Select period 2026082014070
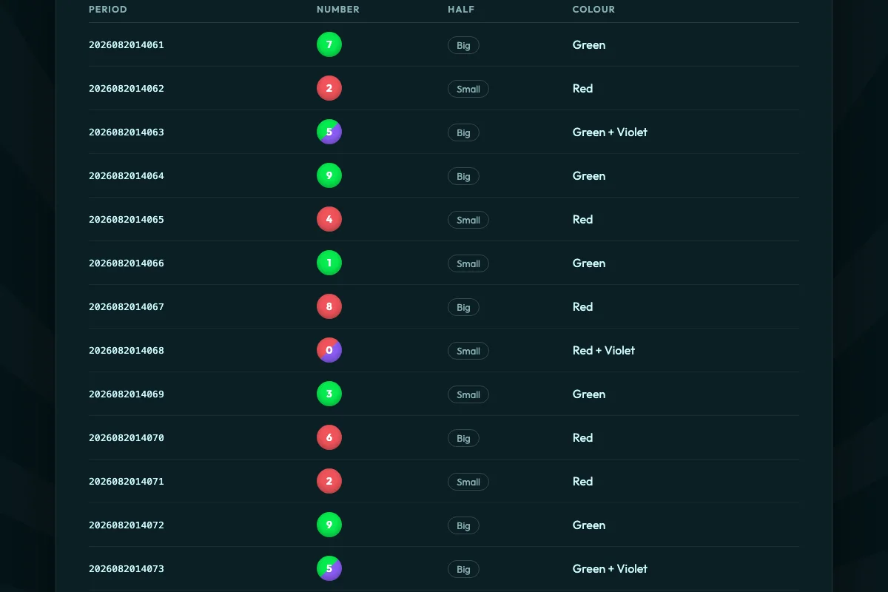This screenshot has width=888, height=592. tap(127, 438)
